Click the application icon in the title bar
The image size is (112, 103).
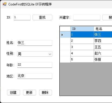click(x=5, y=4)
